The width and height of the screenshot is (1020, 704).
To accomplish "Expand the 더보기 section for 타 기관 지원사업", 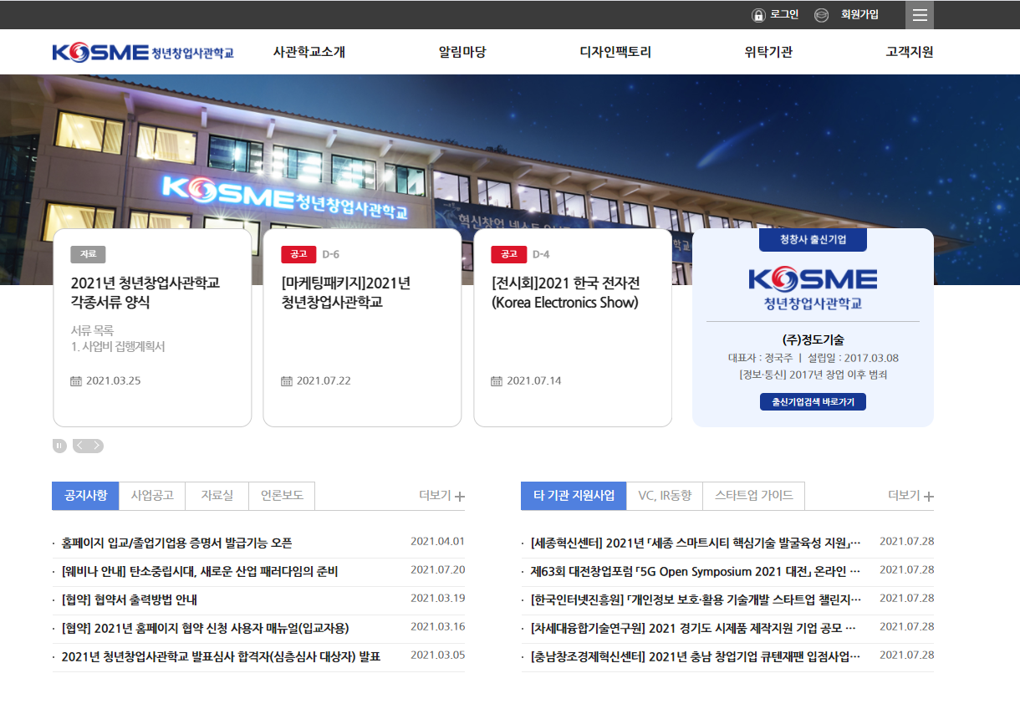I will point(910,495).
